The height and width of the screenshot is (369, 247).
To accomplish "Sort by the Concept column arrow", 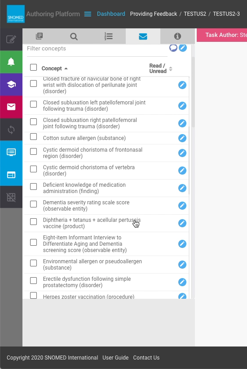I will coord(66,68).
